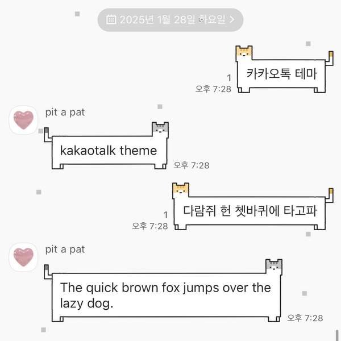The height and width of the screenshot is (341, 341).
Task: Click pit a pat name above kakaotalk theme
Action: pyautogui.click(x=65, y=113)
